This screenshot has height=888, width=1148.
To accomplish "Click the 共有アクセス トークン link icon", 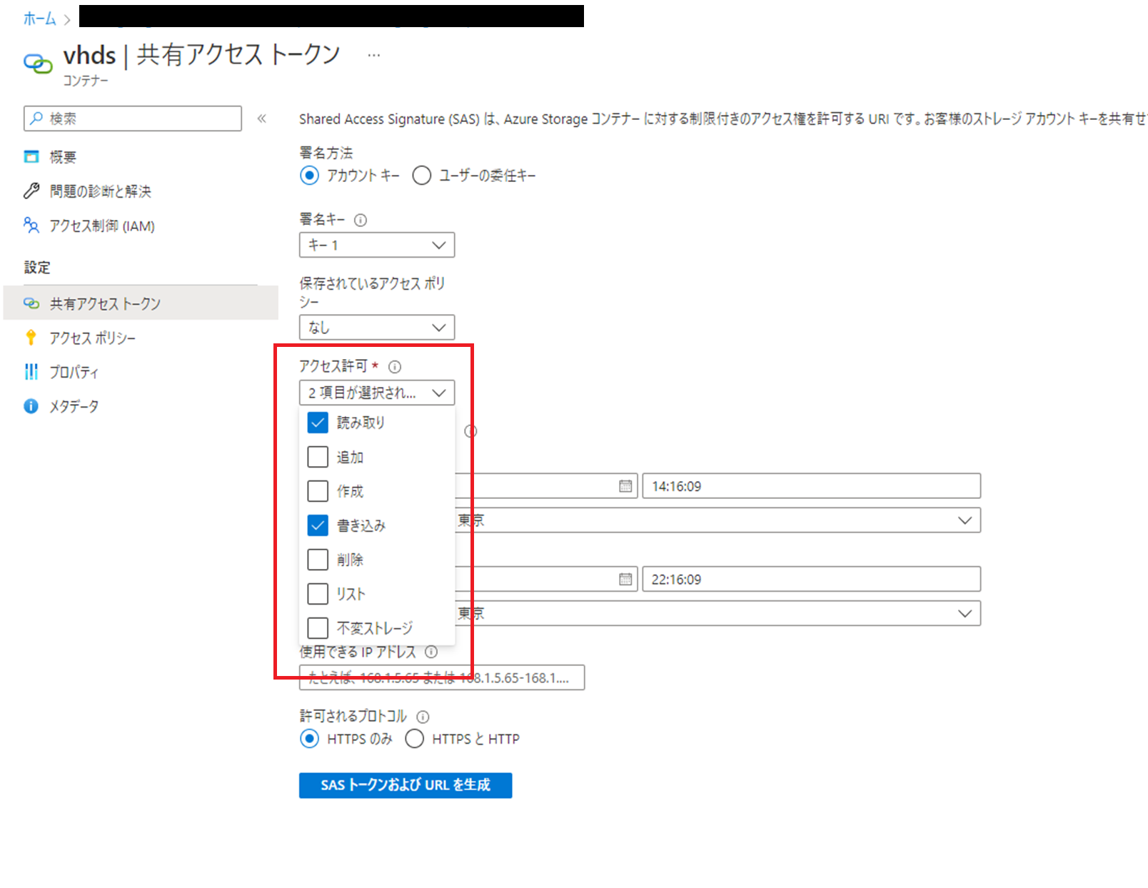I will tap(31, 303).
